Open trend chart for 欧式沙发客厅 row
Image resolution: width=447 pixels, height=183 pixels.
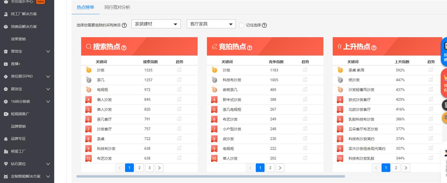[431, 99]
